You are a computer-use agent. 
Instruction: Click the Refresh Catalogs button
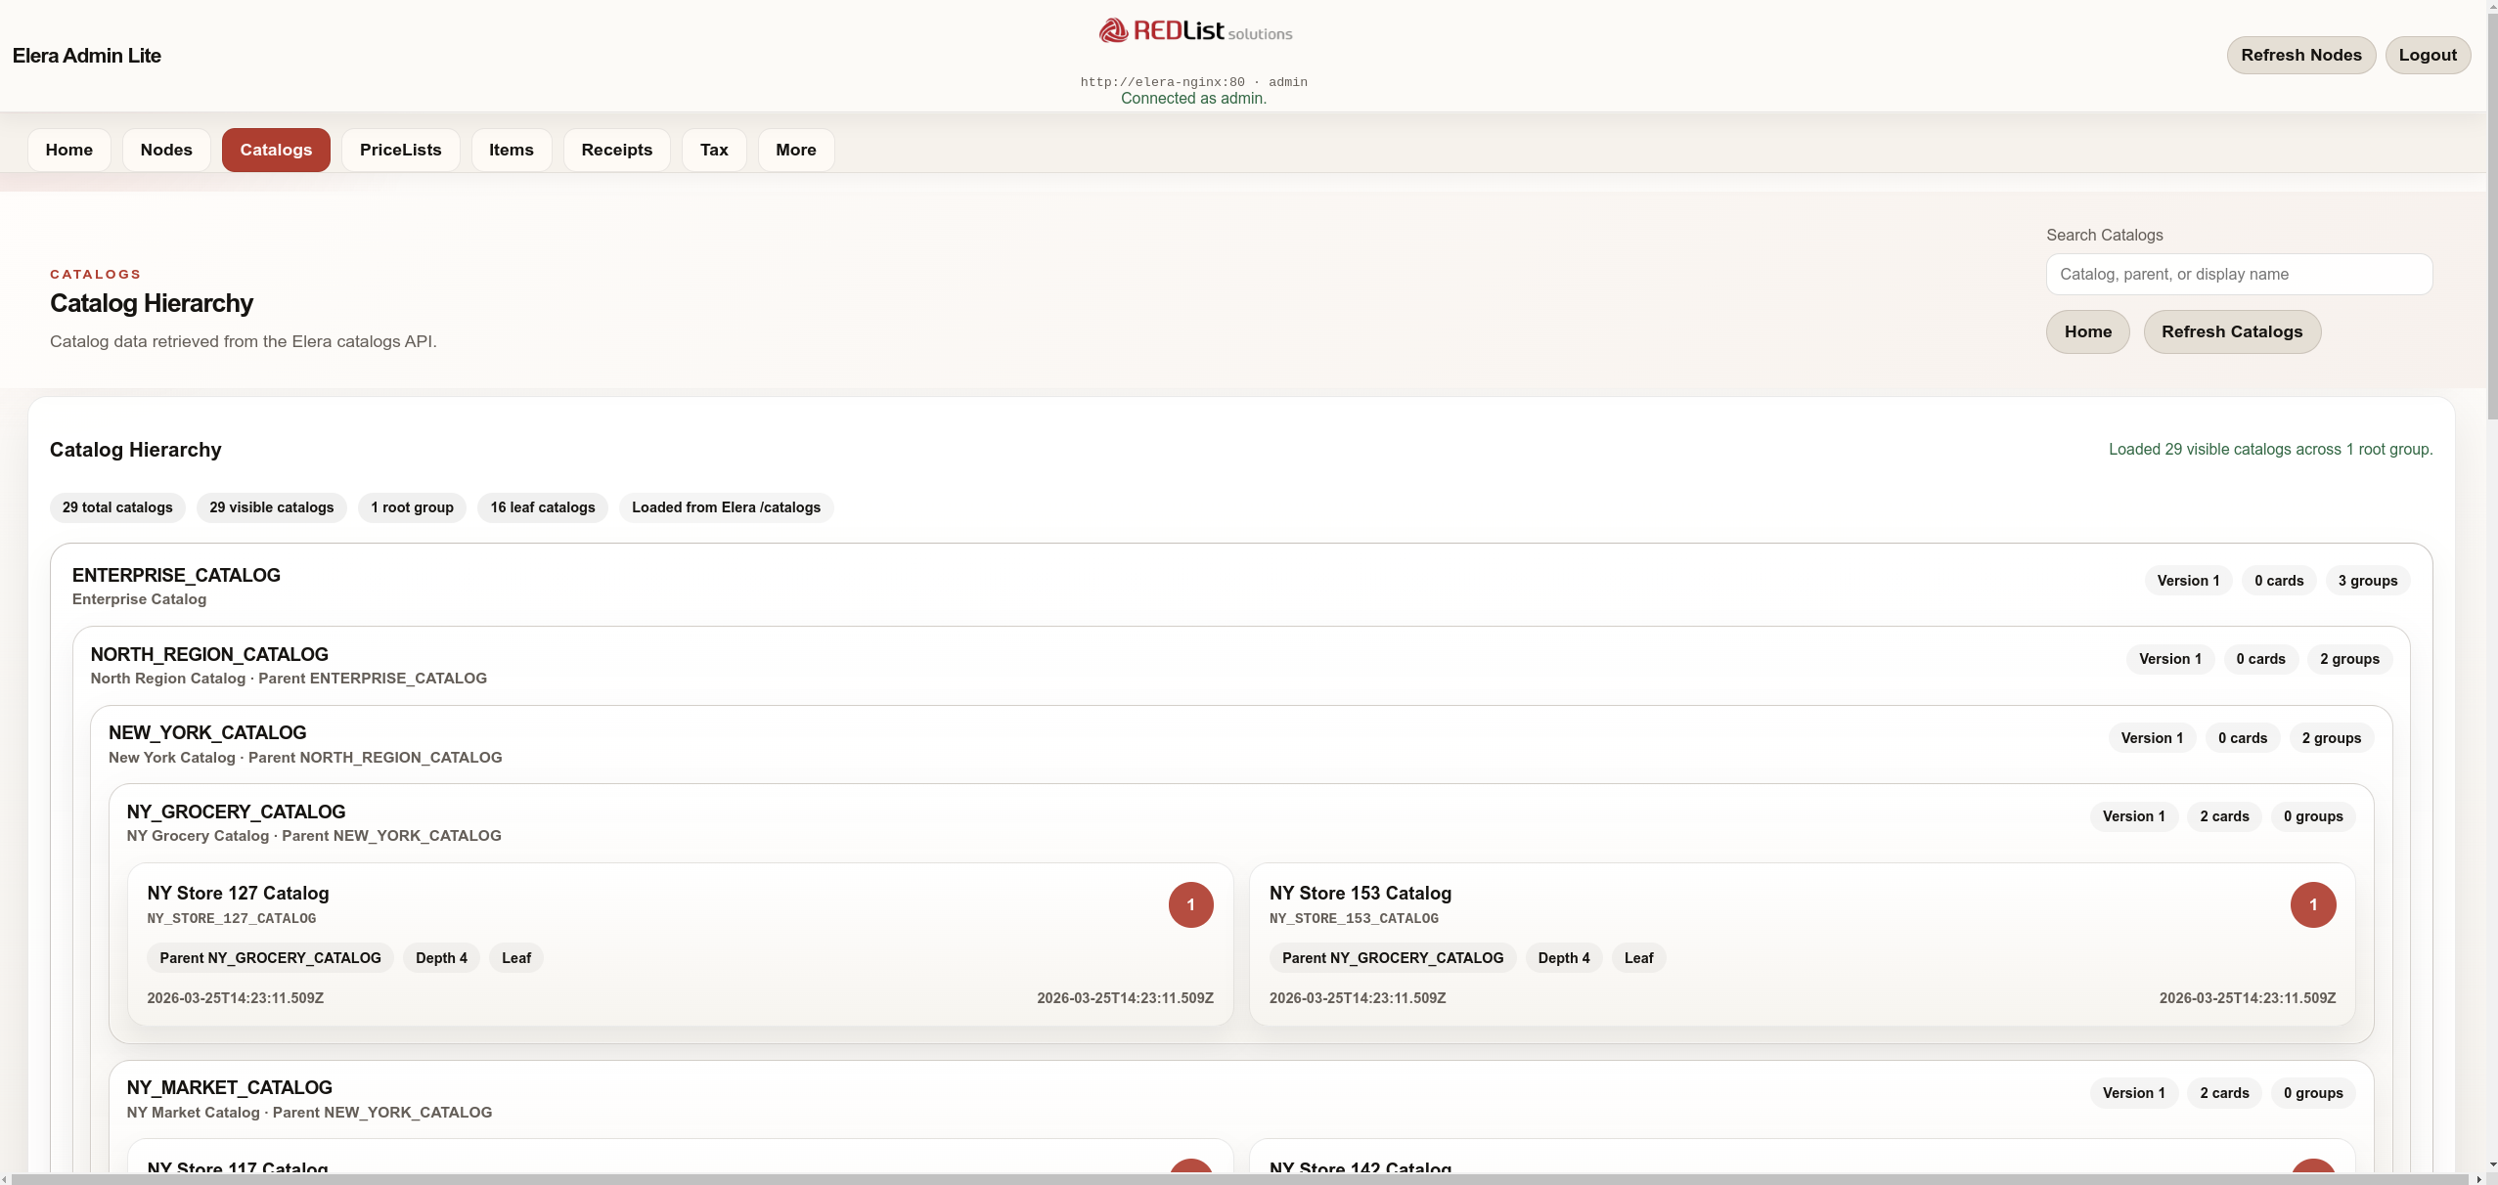[x=2231, y=331]
